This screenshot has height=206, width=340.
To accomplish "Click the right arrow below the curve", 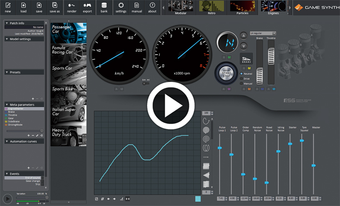I will [x=114, y=199].
